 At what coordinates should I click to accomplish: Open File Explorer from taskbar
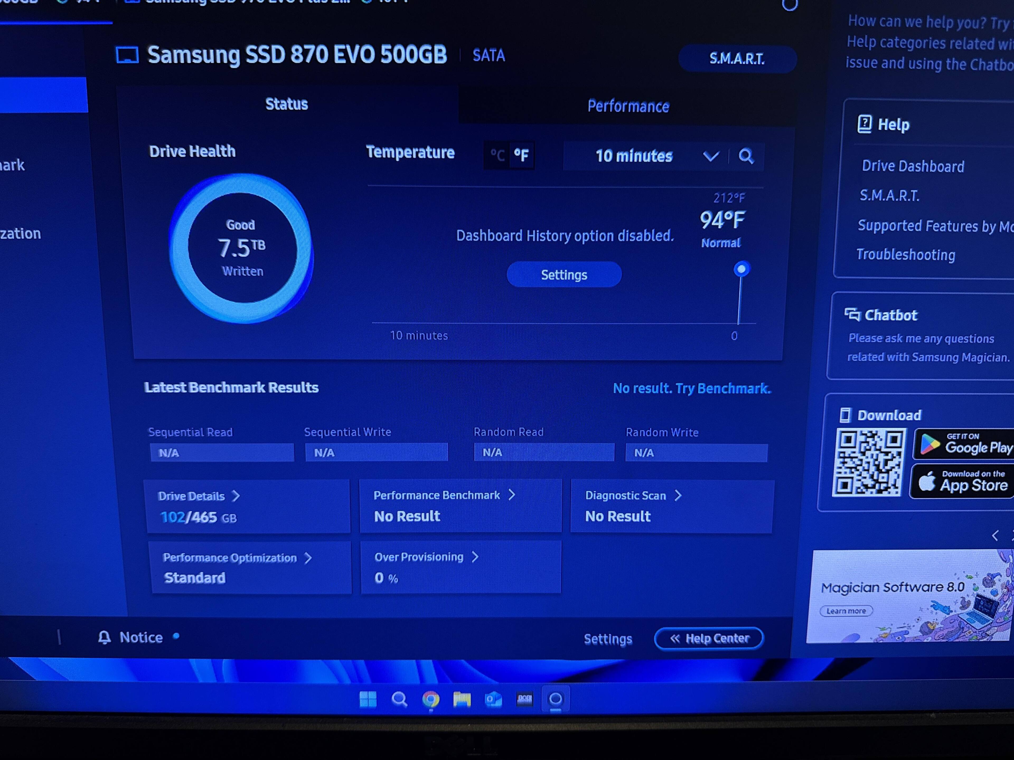(462, 699)
